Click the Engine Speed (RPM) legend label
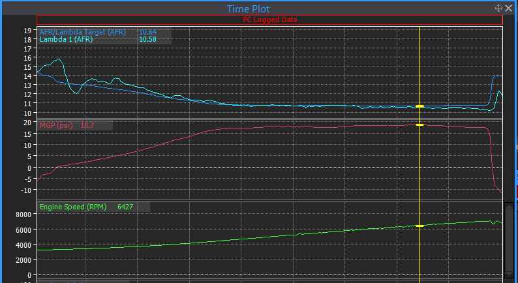This screenshot has height=283, width=518. click(73, 207)
